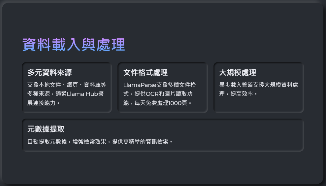Click the LlamaParse description paragraph
The image size is (326, 186).
[159, 94]
